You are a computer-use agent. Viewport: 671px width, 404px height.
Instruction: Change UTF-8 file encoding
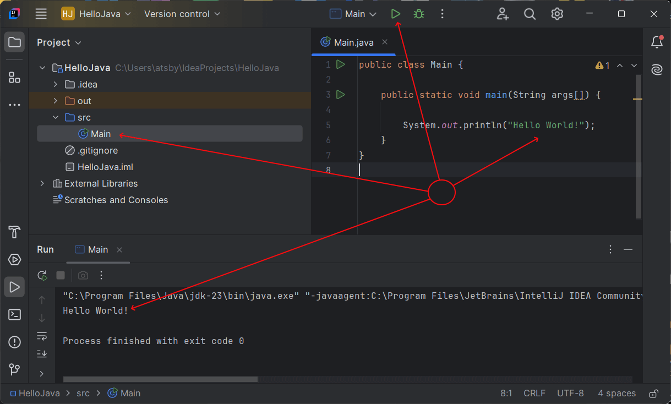pos(570,393)
